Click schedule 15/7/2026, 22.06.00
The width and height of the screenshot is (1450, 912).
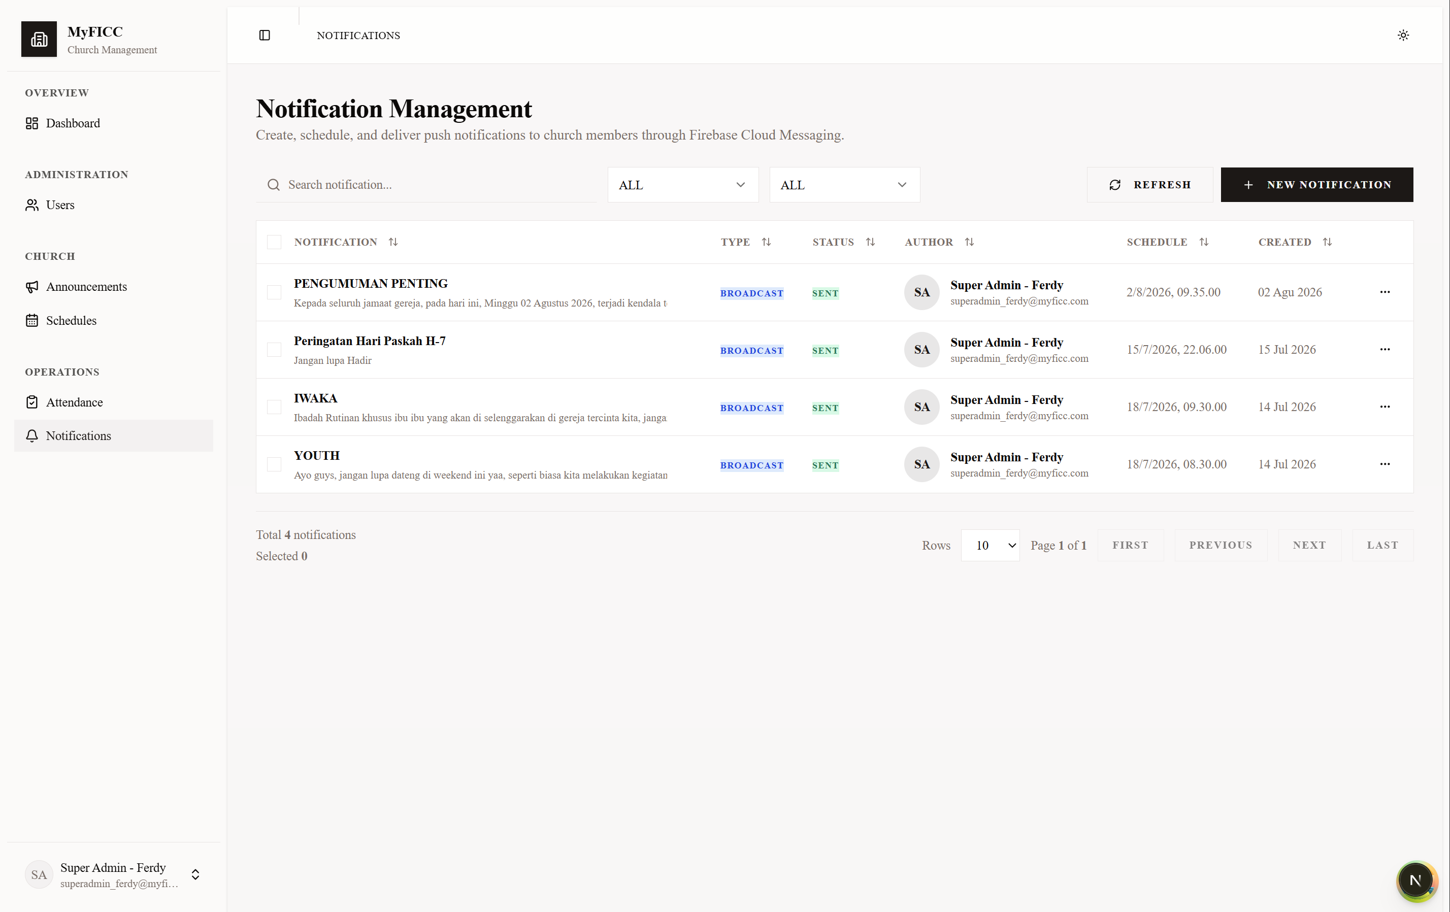[x=1176, y=350]
